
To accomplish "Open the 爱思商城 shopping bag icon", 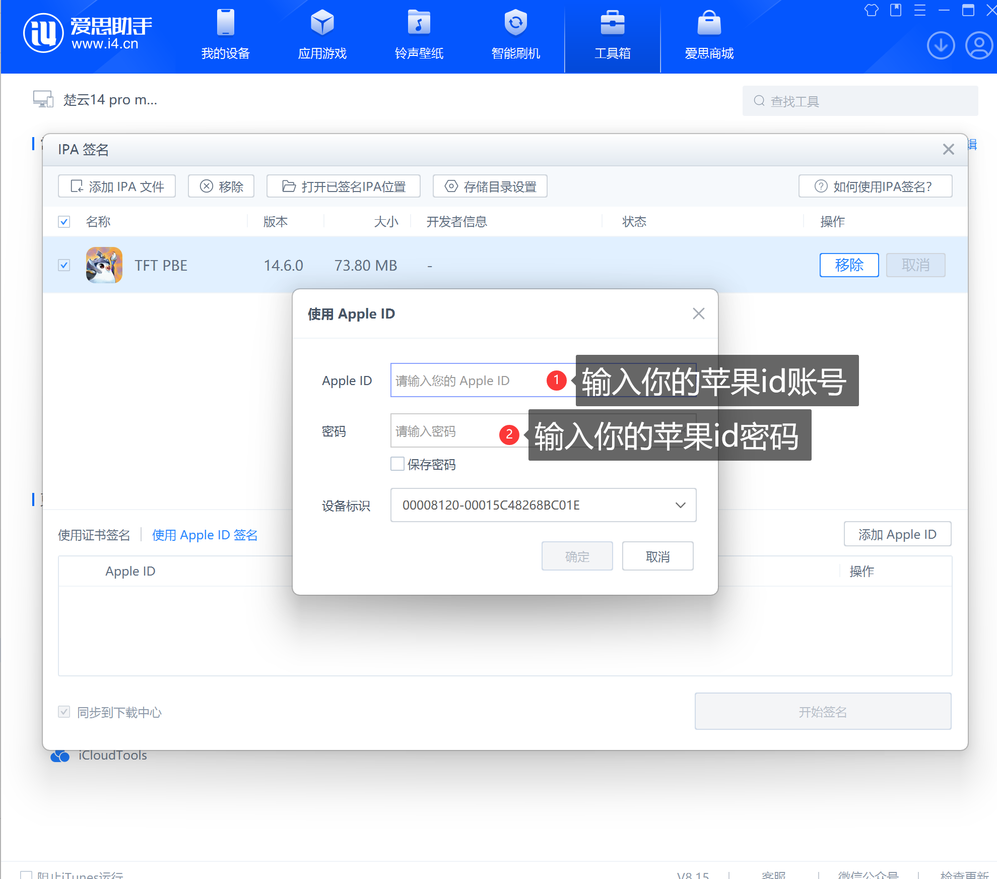I will [709, 23].
